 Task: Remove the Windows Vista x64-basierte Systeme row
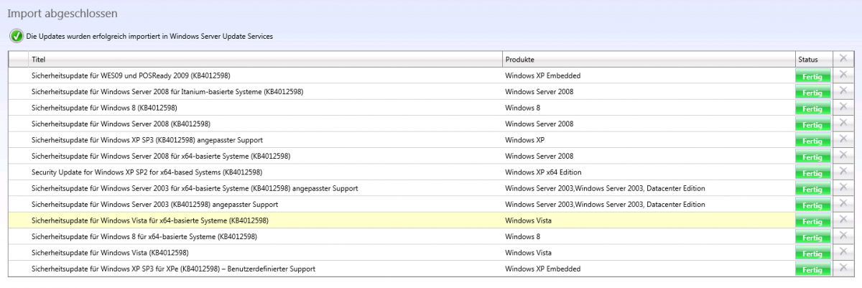click(843, 220)
